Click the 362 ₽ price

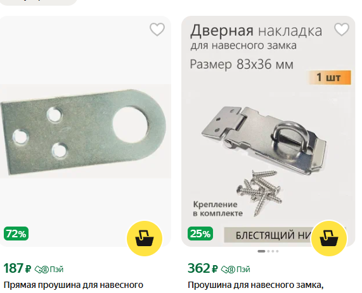coord(203,268)
